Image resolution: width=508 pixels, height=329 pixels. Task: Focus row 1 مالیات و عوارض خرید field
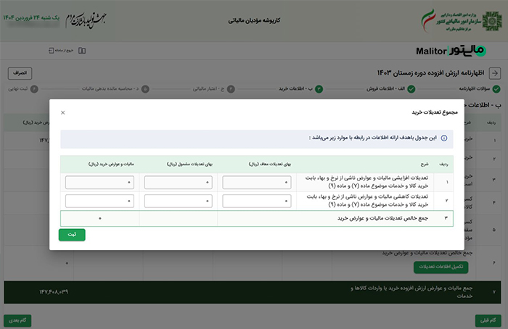click(99, 183)
